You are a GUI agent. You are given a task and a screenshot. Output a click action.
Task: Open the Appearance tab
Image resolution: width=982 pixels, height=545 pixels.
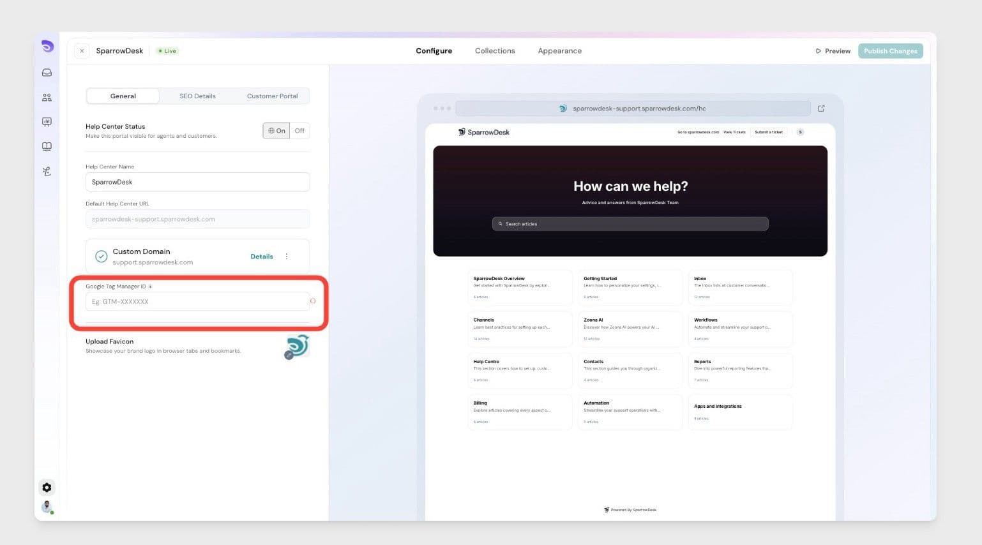point(560,51)
